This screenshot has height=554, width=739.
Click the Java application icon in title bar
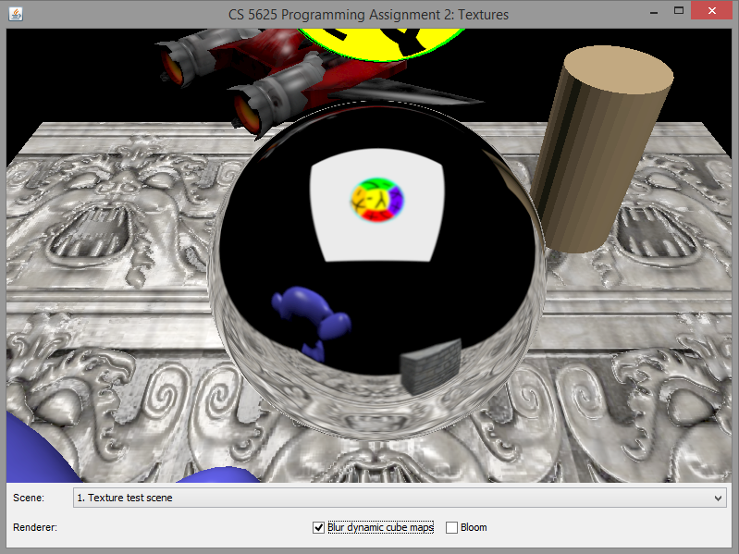13,14
